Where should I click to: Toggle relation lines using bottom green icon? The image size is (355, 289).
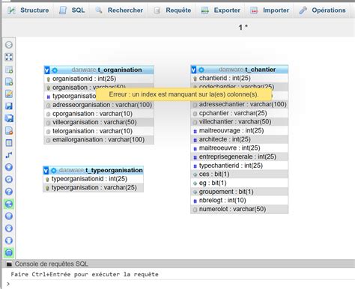[9, 253]
